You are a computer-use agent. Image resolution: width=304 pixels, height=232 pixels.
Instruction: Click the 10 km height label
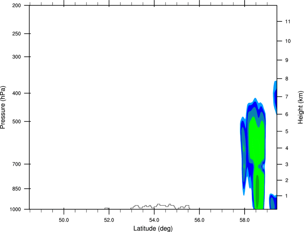(x=288, y=41)
